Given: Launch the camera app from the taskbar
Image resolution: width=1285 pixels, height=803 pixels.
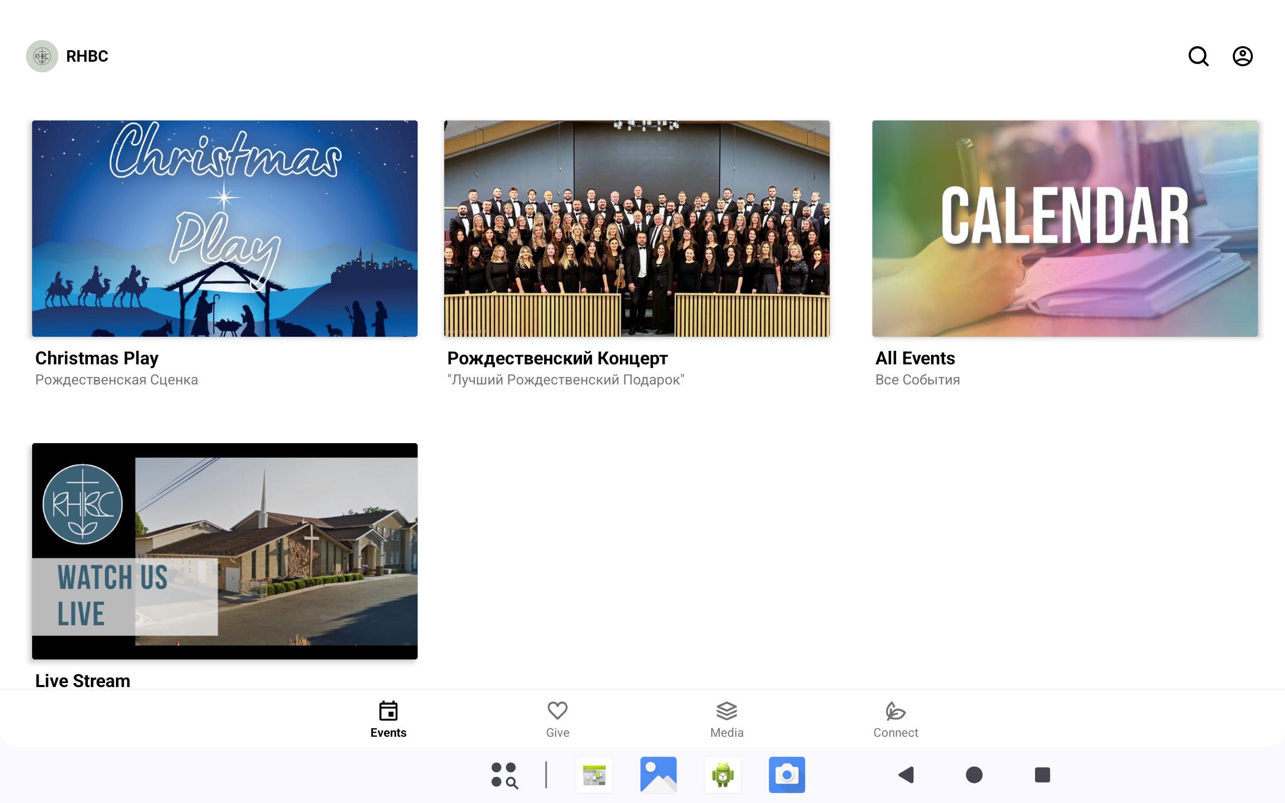Looking at the screenshot, I should (x=787, y=775).
